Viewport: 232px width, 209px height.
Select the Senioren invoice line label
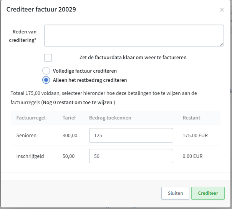click(27, 136)
